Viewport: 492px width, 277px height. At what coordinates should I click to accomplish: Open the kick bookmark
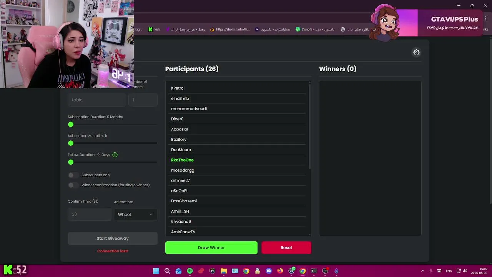(x=154, y=30)
